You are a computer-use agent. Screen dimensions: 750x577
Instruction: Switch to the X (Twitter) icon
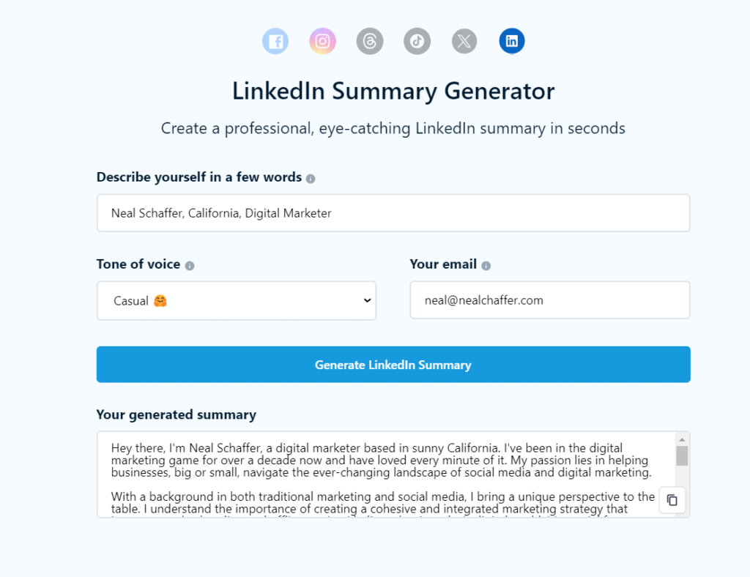[464, 41]
